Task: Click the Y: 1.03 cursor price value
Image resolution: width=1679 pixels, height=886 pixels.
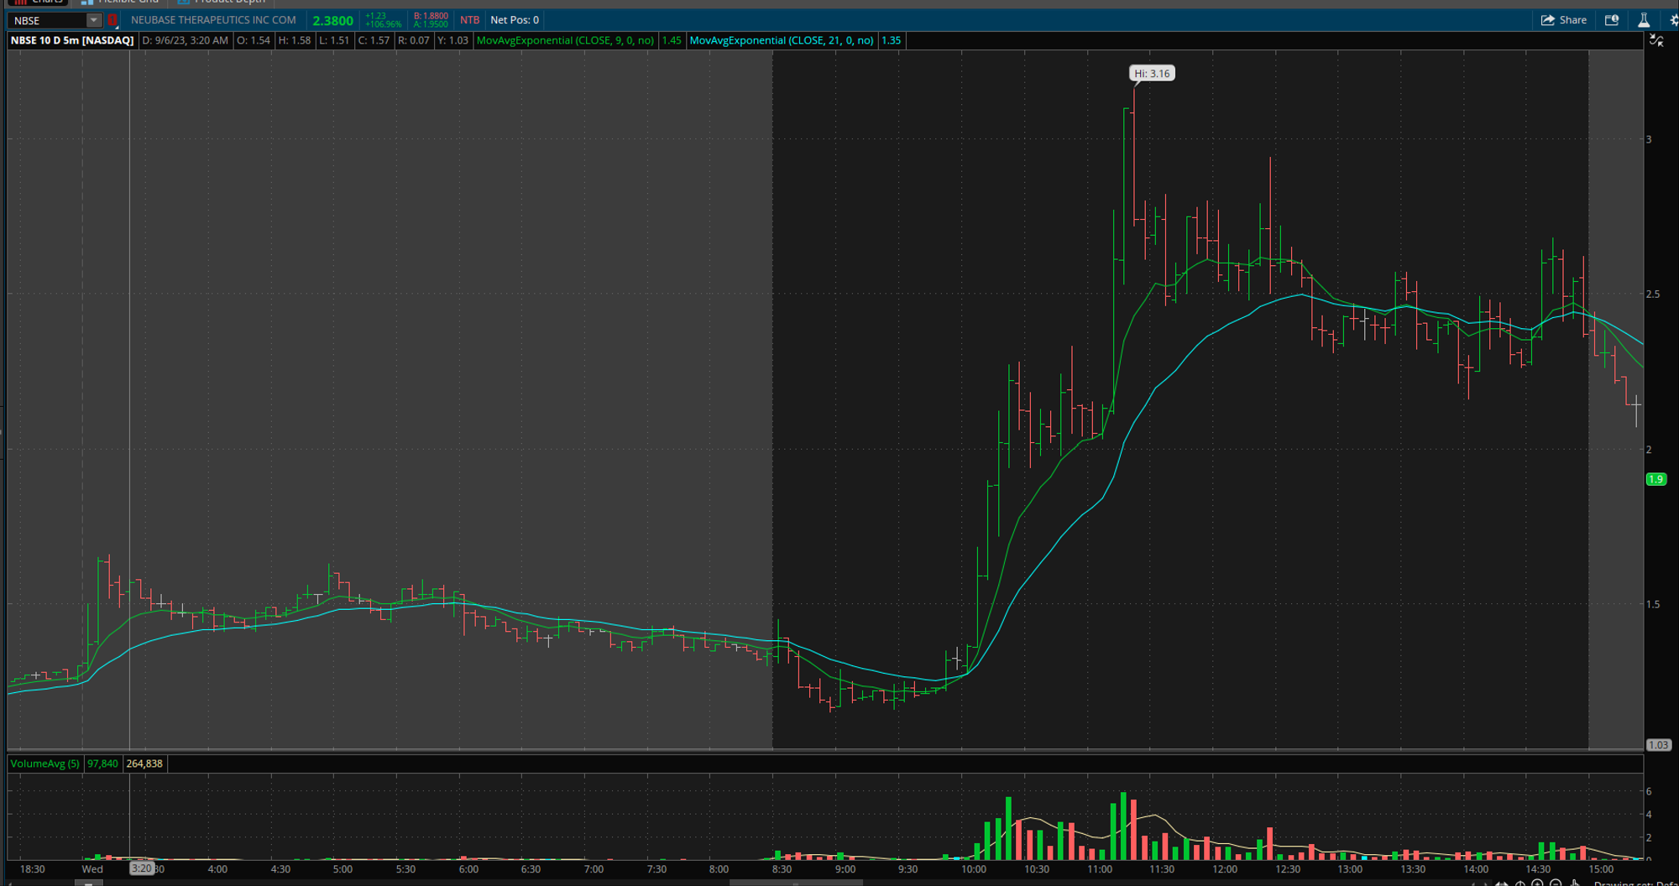Action: coord(452,40)
